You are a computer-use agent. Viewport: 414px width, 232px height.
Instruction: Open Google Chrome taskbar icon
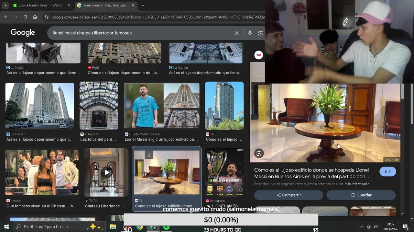140,227
